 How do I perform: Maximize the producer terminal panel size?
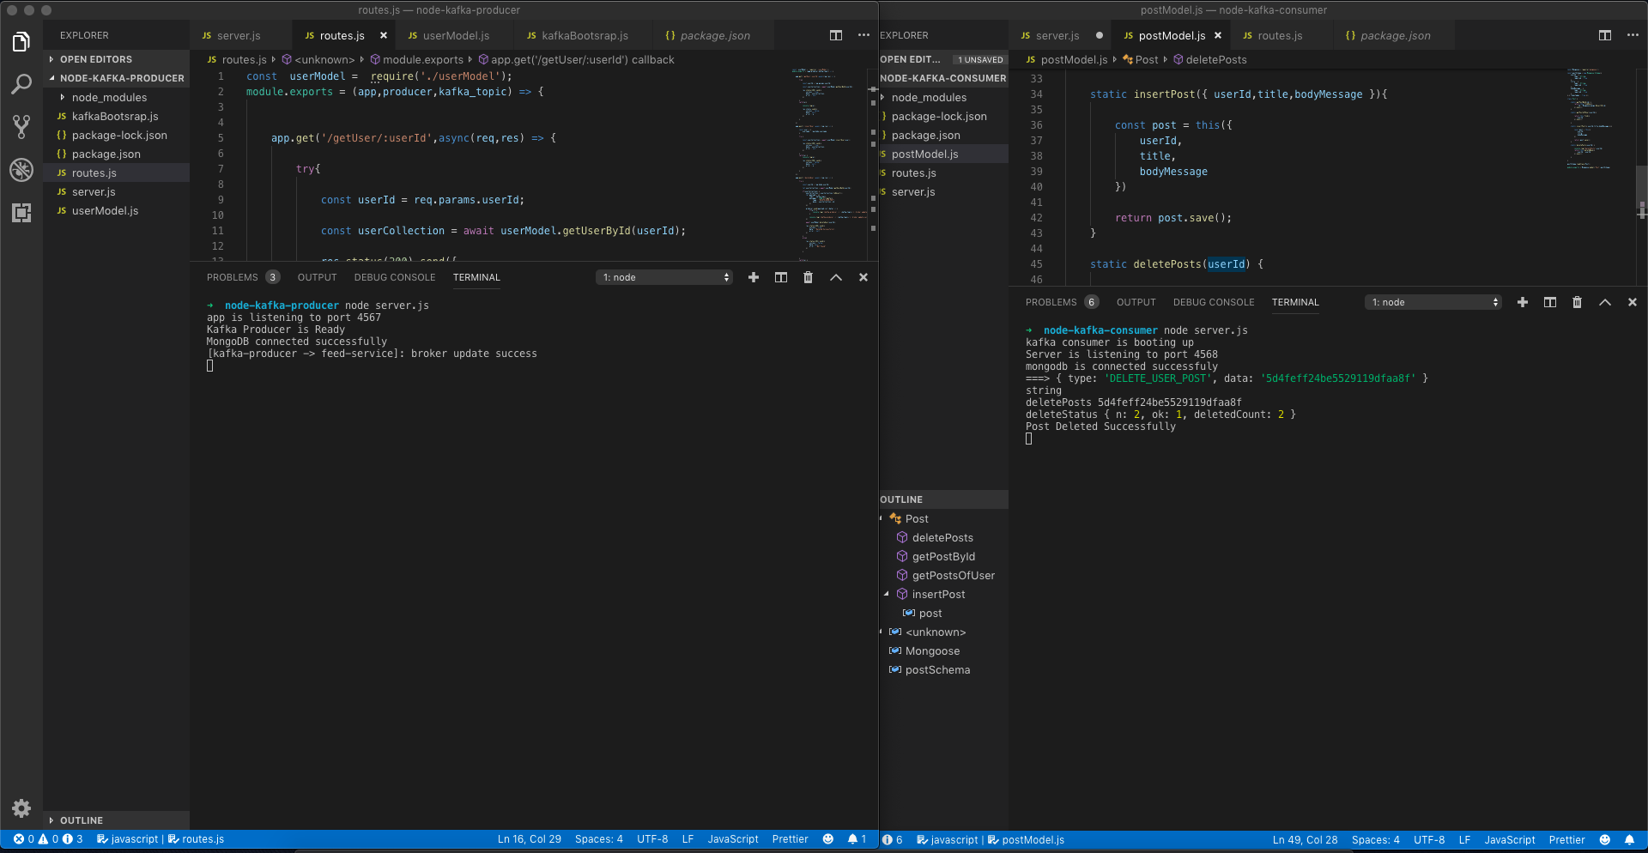click(x=835, y=277)
